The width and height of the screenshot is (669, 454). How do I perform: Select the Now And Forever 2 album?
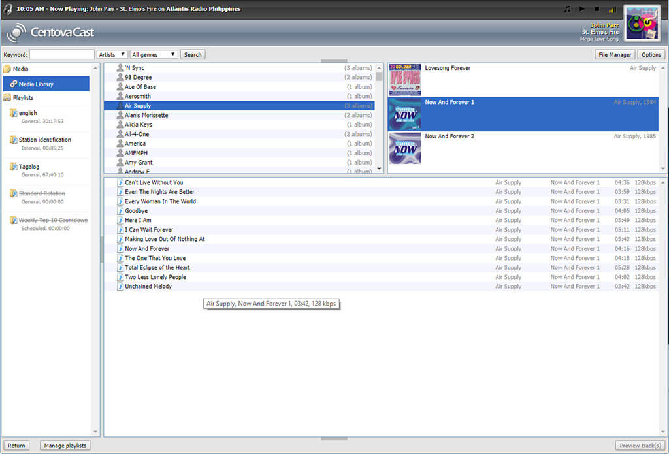tap(523, 148)
